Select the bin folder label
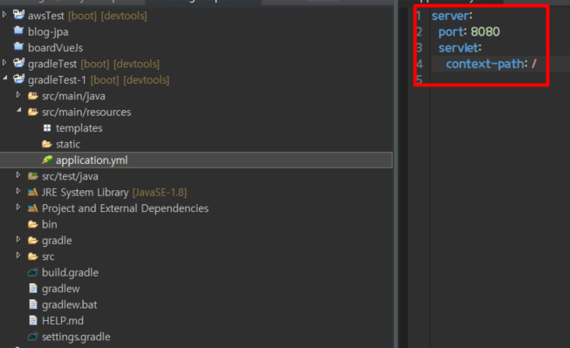This screenshot has height=348, width=570. [x=50, y=224]
